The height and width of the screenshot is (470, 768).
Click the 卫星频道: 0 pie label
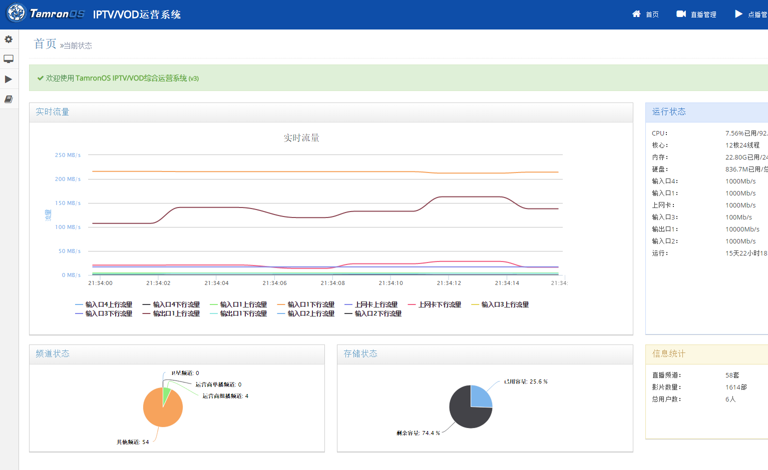pos(185,373)
